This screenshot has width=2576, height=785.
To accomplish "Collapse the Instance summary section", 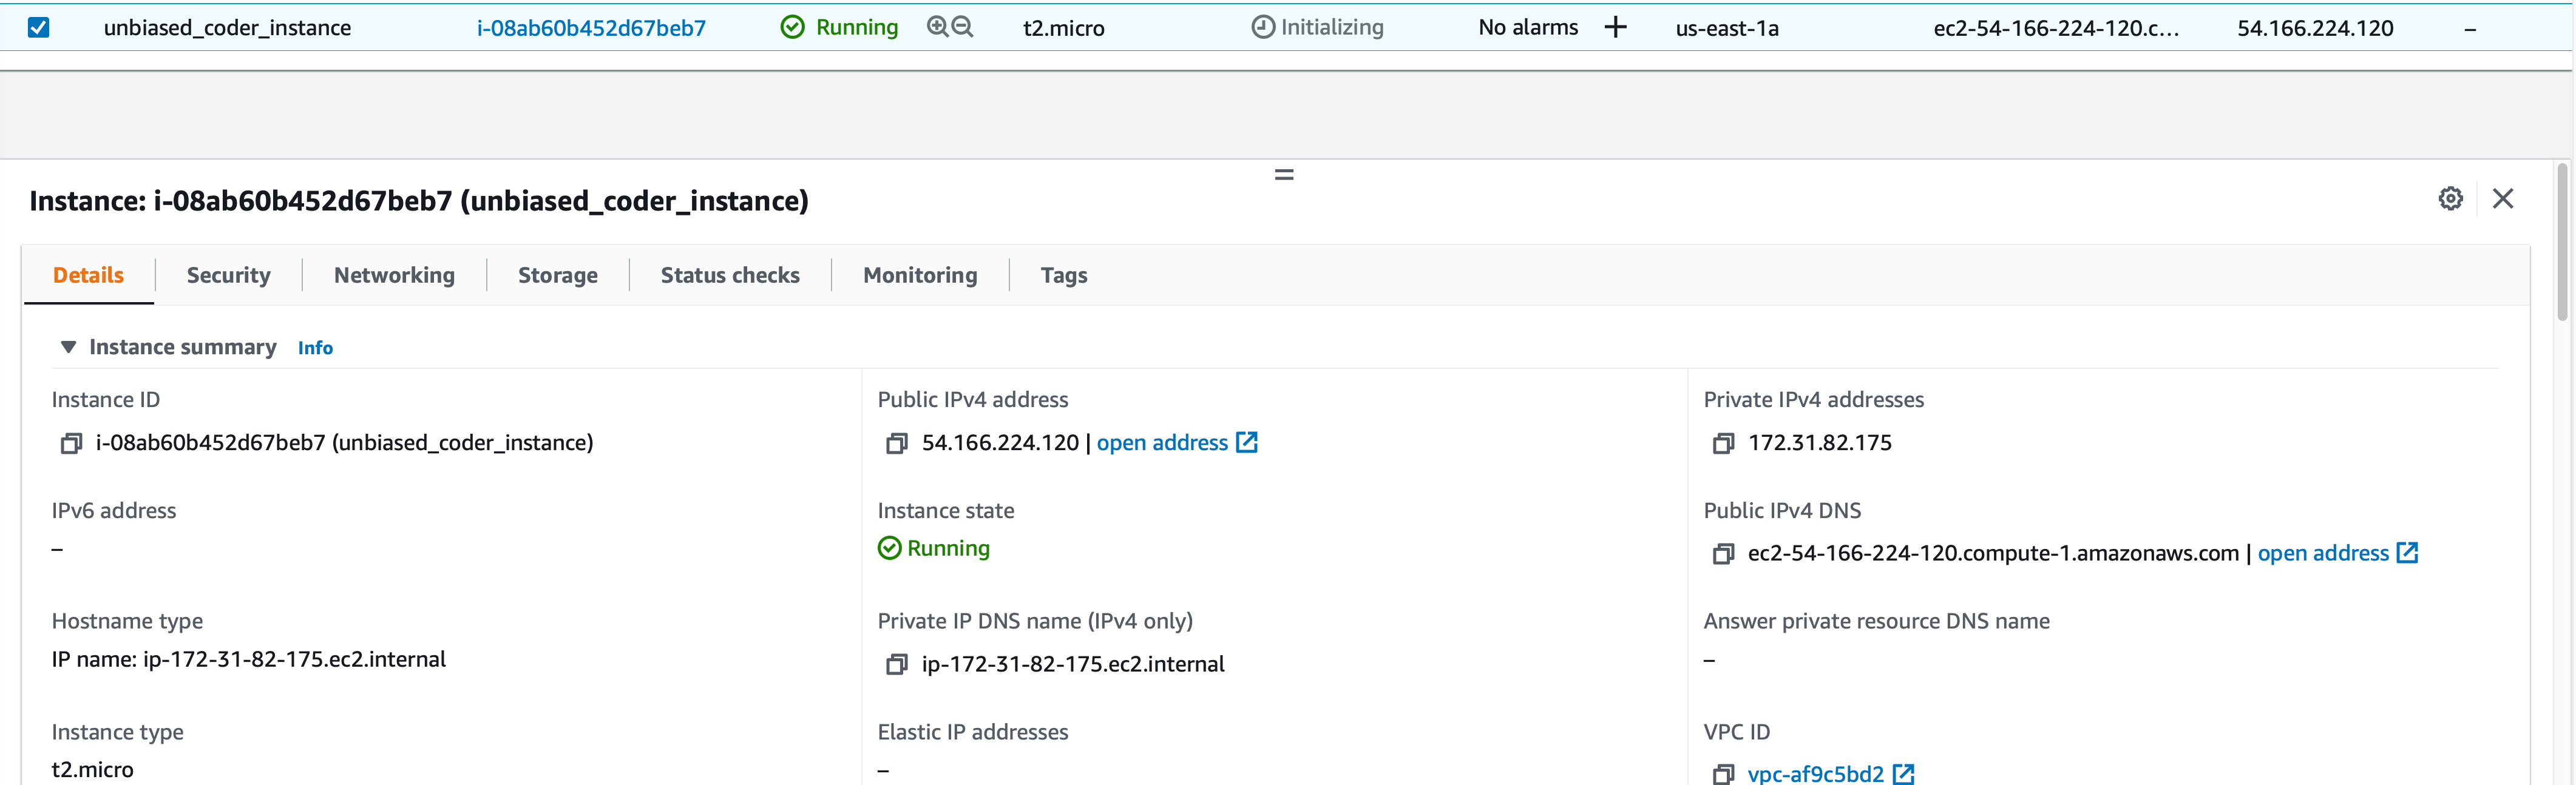I will tap(68, 347).
